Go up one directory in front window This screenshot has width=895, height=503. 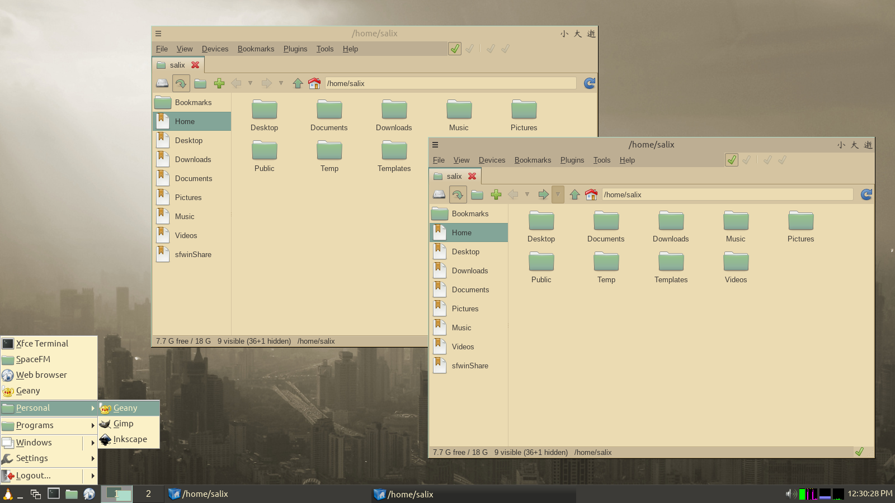574,194
